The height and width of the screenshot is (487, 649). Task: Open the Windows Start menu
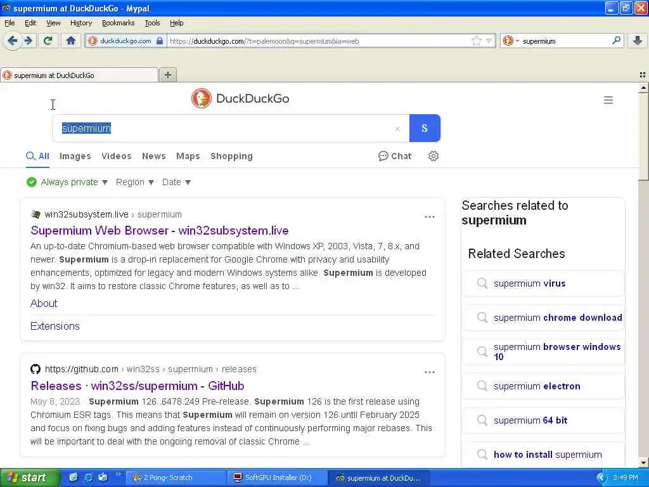coord(29,477)
